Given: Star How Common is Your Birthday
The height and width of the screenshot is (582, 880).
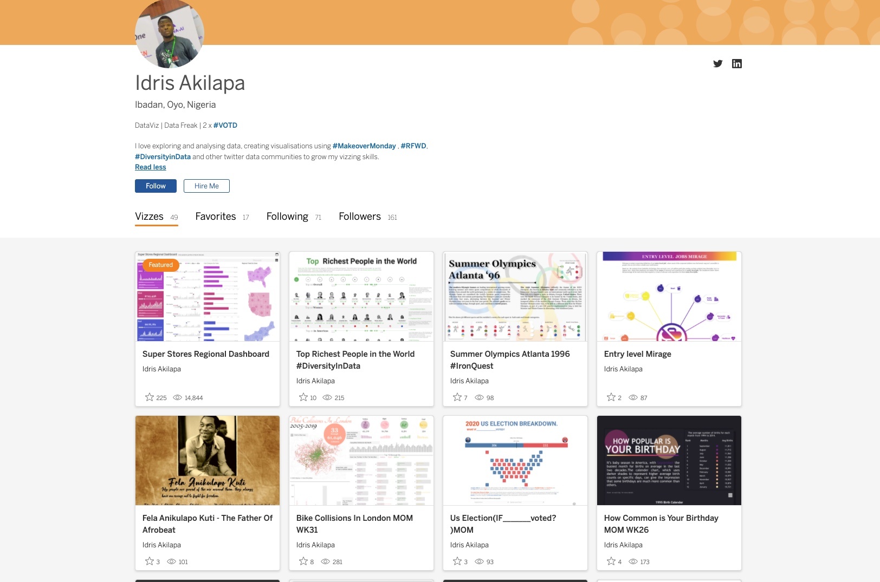Looking at the screenshot, I should 611,561.
